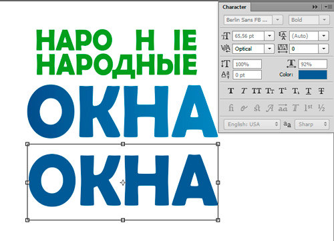334x241 pixels.
Task: Click the kerning V/A icon
Action: tap(226, 49)
